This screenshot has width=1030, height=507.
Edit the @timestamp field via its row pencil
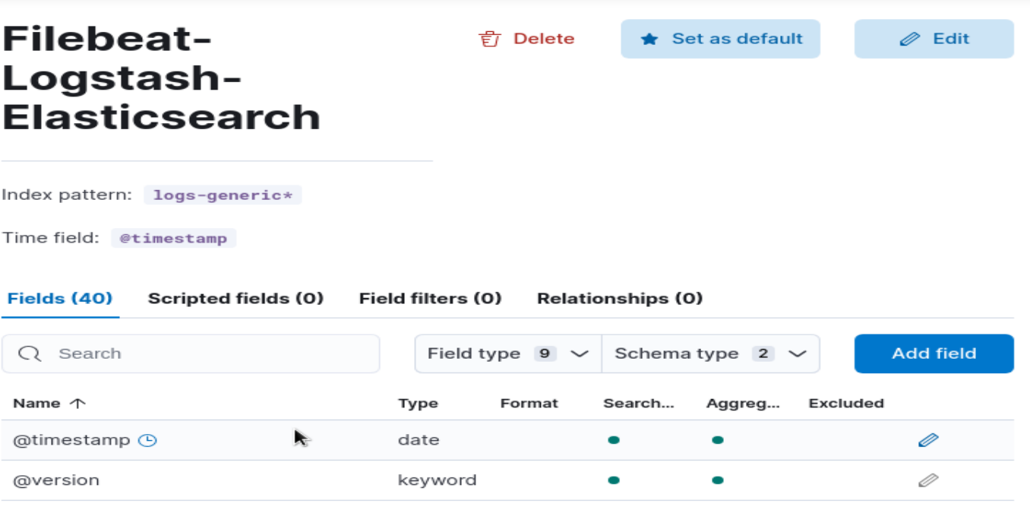pos(928,440)
